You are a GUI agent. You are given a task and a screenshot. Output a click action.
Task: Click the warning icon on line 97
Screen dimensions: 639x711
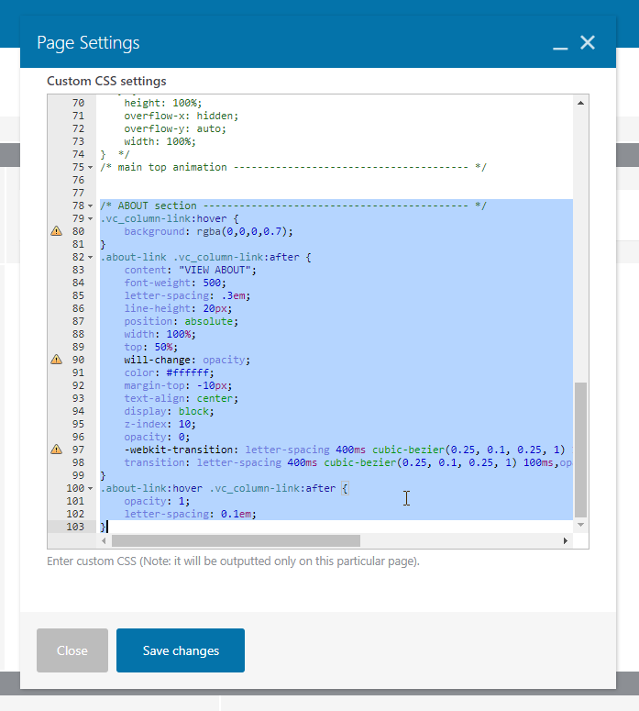(56, 450)
